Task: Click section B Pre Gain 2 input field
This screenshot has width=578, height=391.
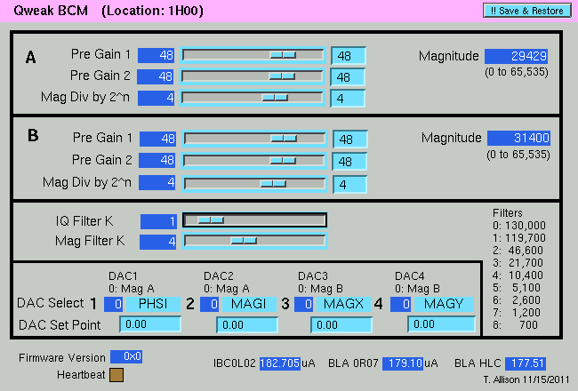Action: (349, 162)
